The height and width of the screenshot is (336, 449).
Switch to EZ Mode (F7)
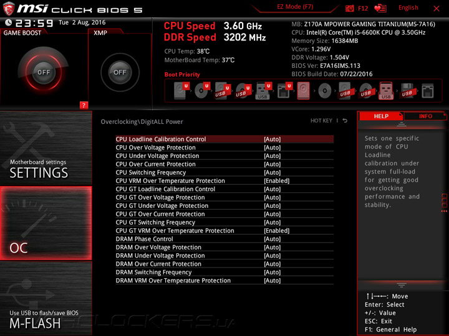click(295, 7)
